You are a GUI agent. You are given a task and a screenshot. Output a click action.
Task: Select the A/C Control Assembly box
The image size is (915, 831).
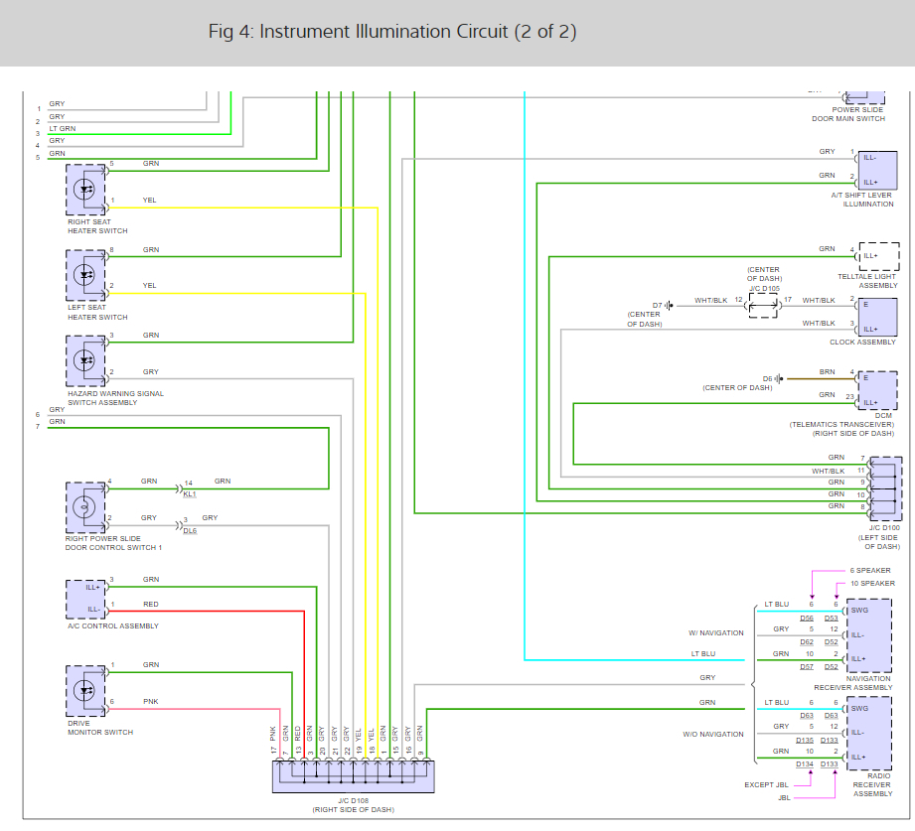[x=85, y=600]
